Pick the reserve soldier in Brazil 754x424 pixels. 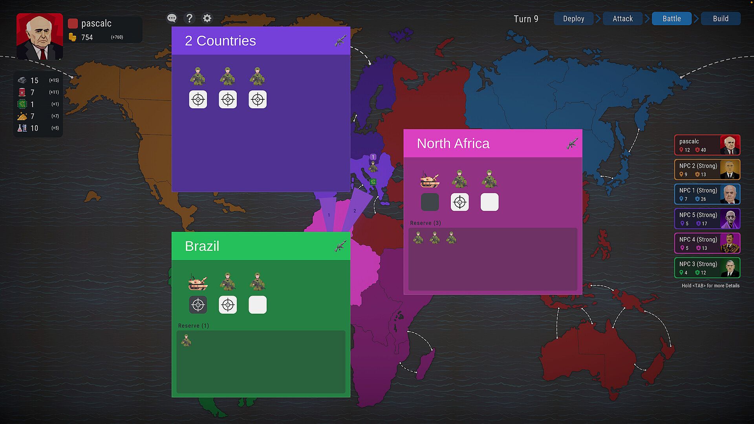click(x=186, y=340)
